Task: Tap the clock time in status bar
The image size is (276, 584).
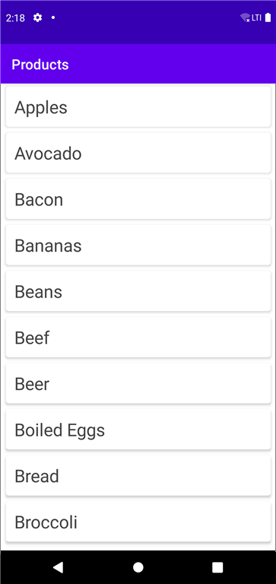Action: [x=15, y=18]
